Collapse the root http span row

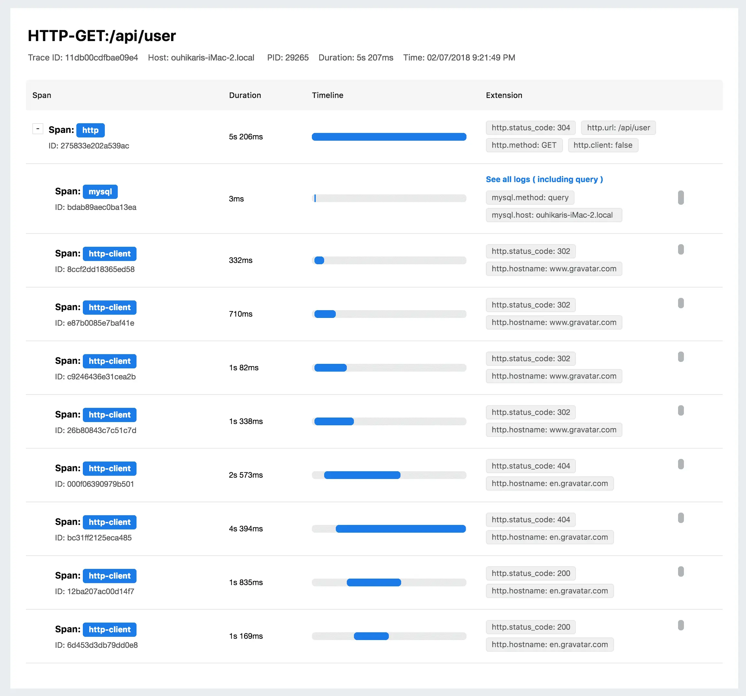pos(38,129)
